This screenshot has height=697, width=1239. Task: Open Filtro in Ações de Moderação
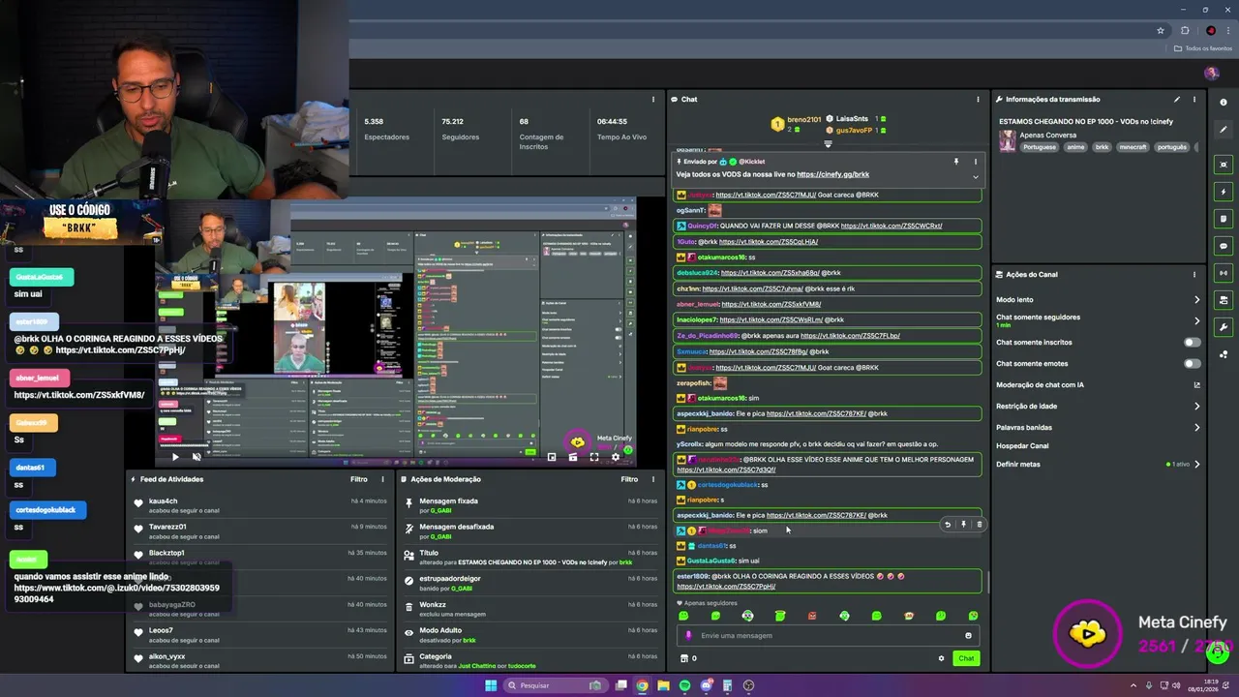[x=629, y=479]
